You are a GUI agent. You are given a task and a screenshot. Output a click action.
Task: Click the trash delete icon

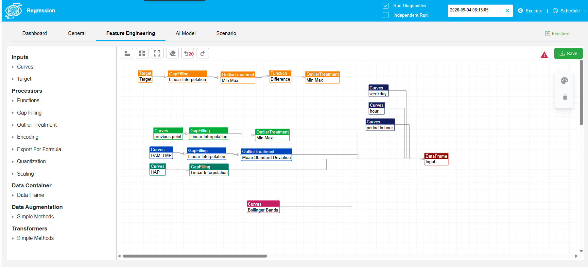click(x=565, y=97)
